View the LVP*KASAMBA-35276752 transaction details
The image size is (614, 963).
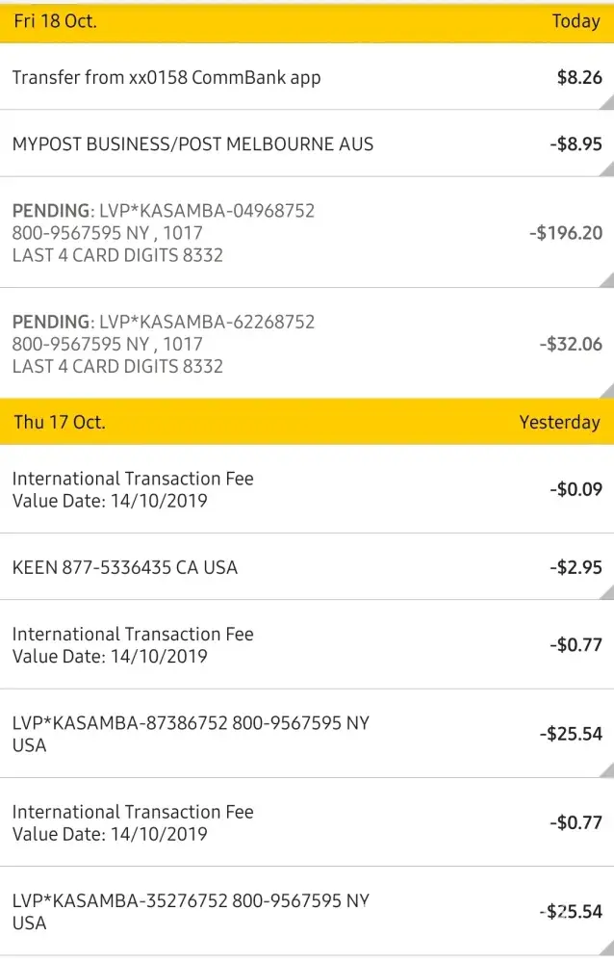tap(191, 912)
